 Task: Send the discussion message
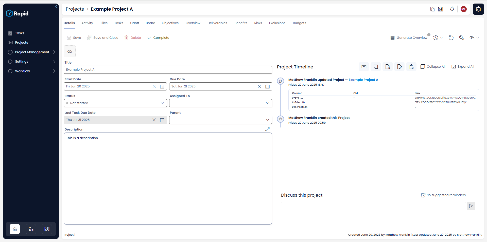(471, 206)
